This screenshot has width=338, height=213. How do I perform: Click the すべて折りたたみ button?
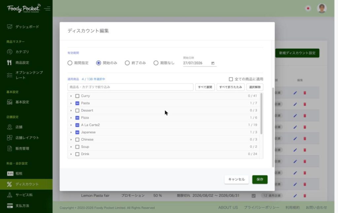(230, 87)
